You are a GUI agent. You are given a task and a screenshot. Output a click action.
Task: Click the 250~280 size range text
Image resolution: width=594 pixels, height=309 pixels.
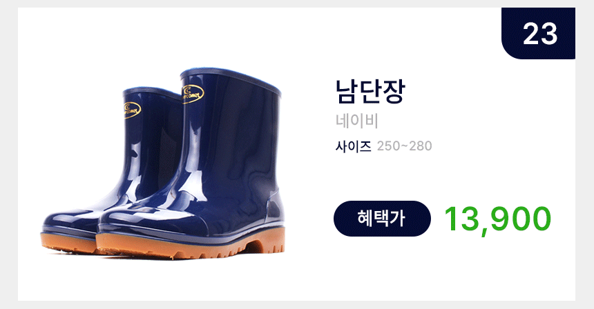tap(404, 146)
